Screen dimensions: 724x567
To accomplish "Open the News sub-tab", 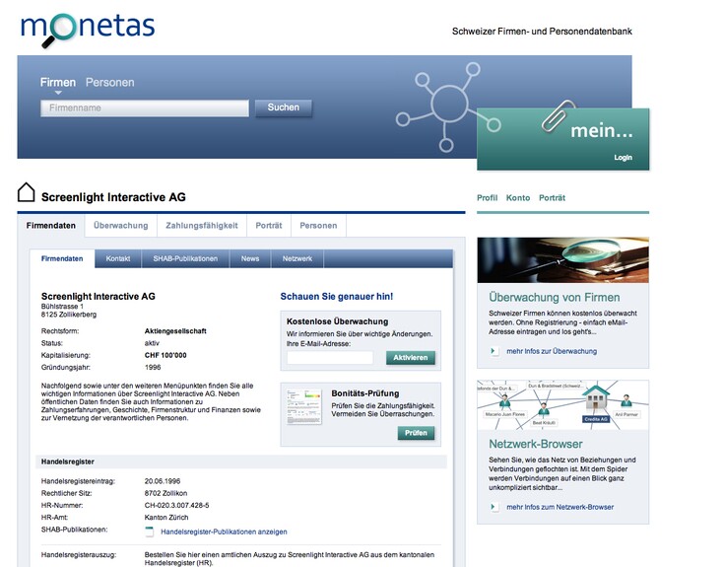I will 250,258.
